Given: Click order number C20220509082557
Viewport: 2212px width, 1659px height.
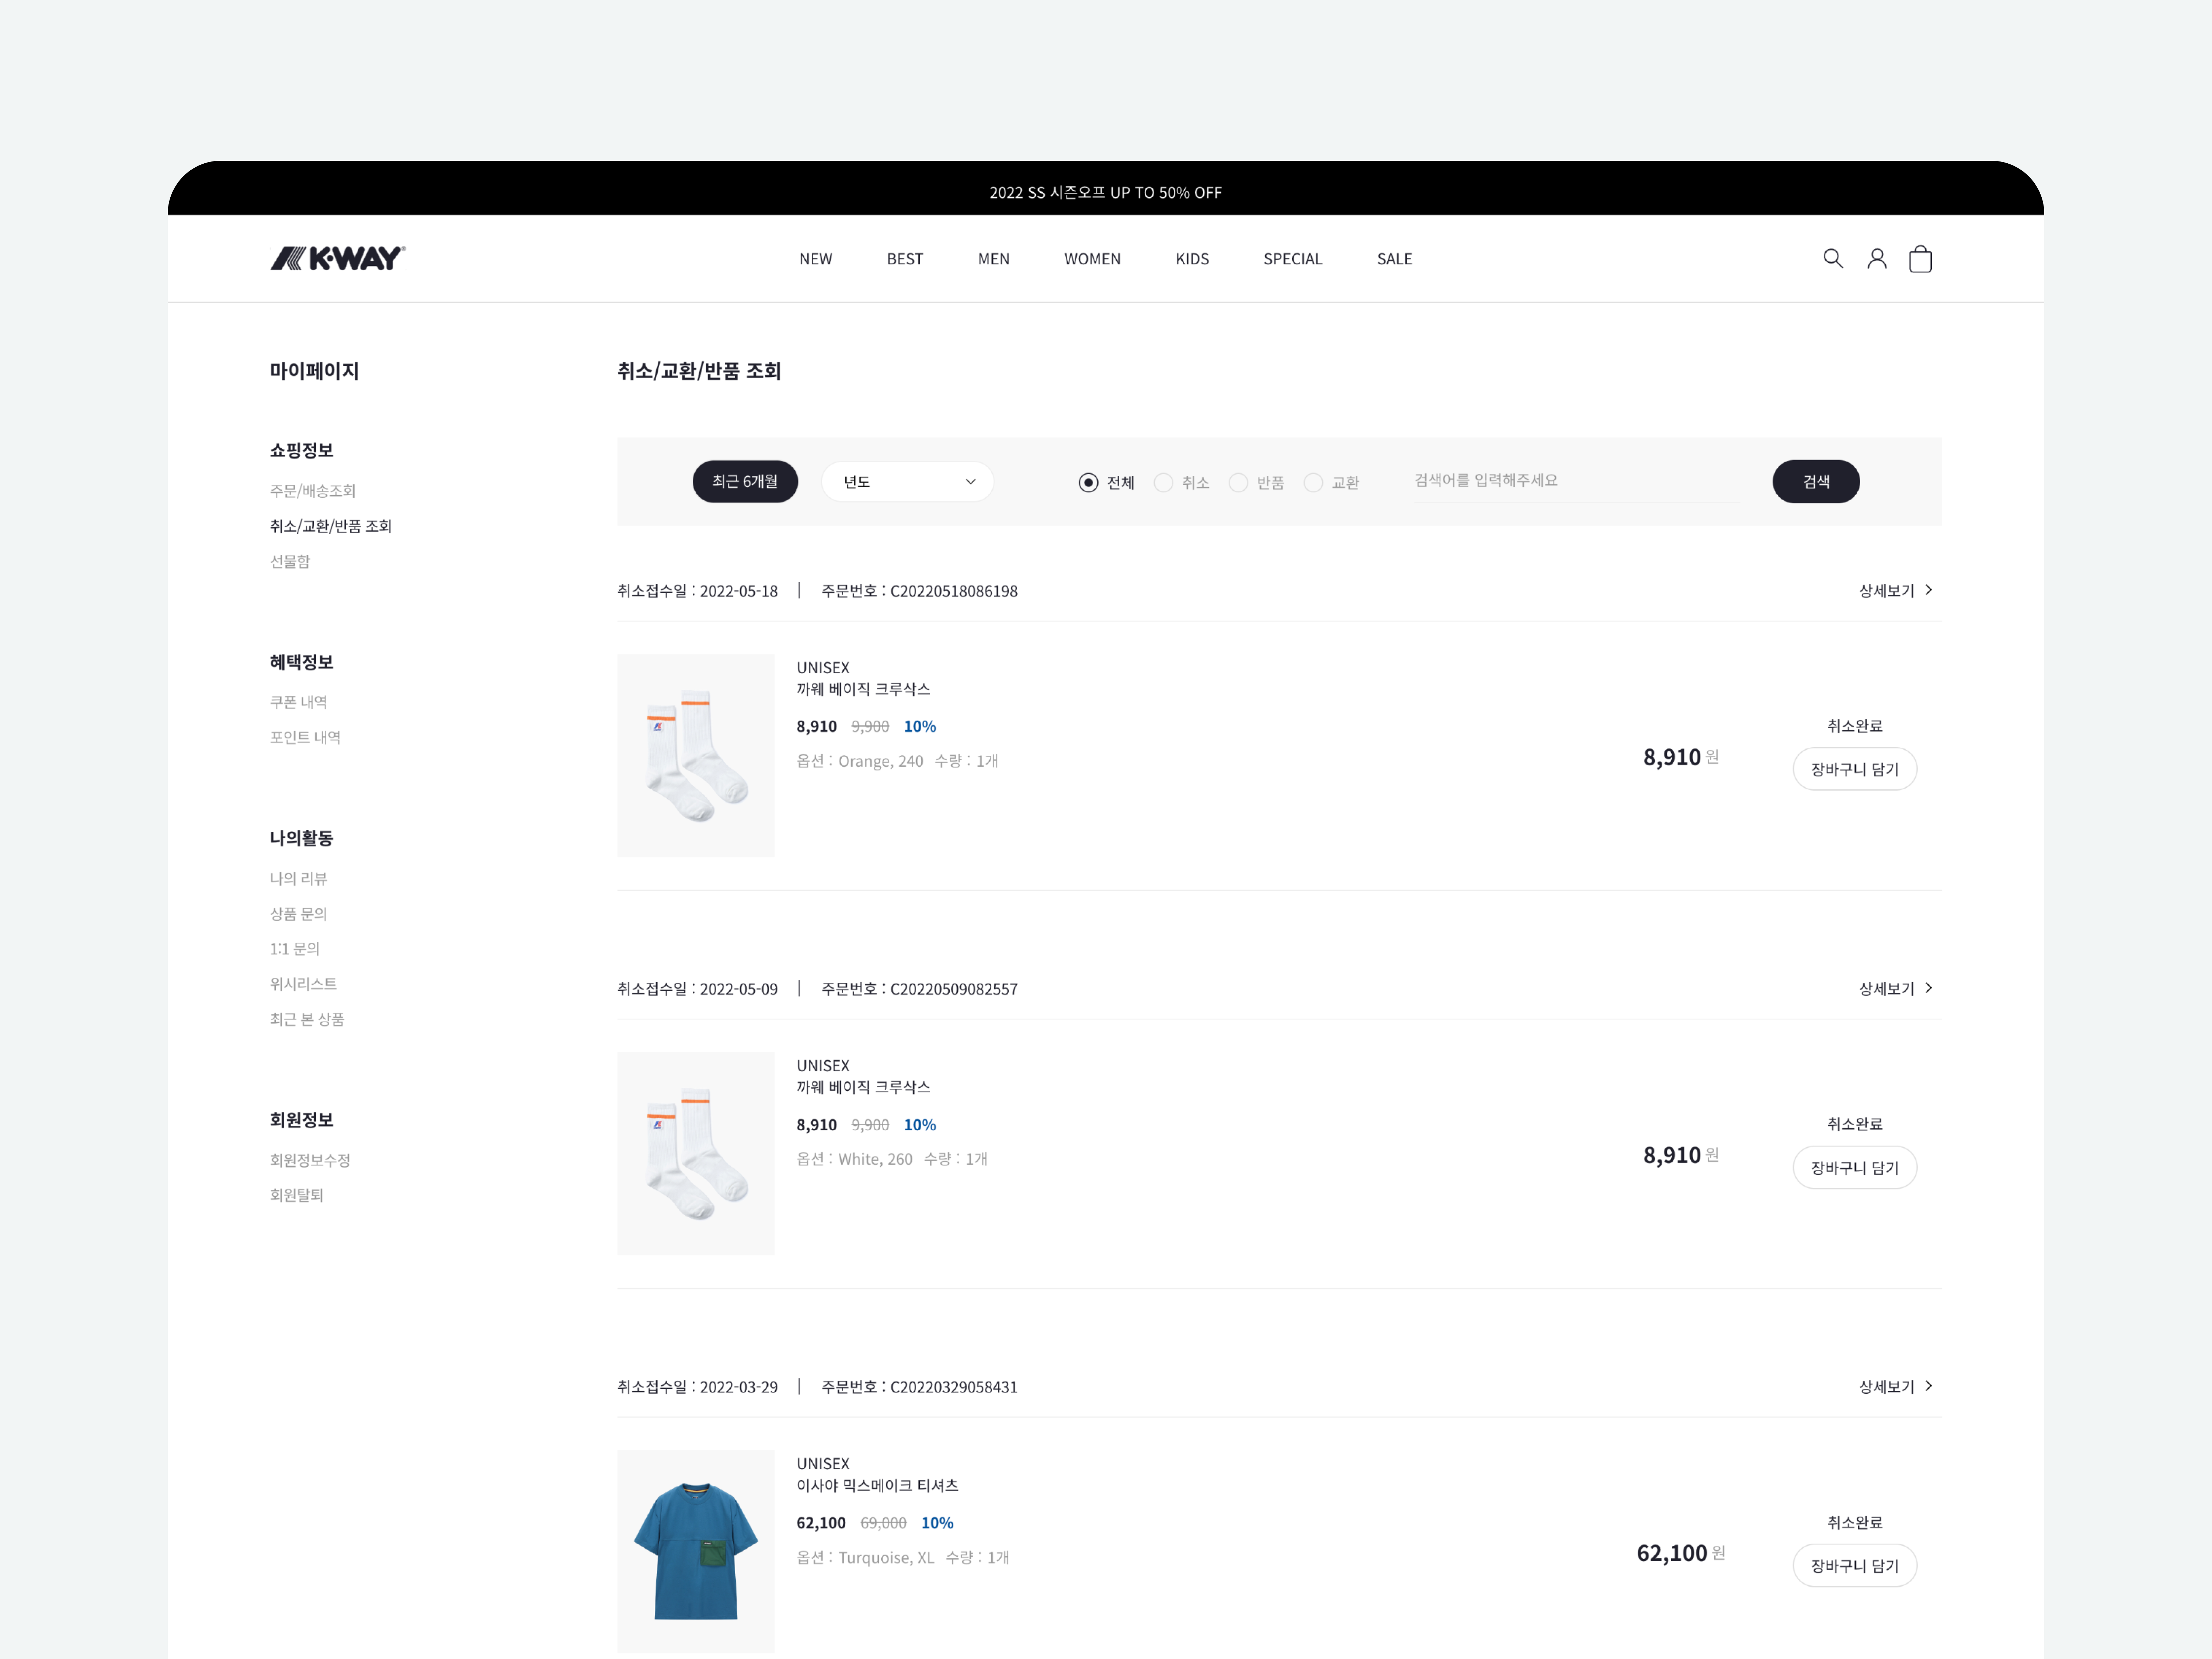Looking at the screenshot, I should 954,989.
